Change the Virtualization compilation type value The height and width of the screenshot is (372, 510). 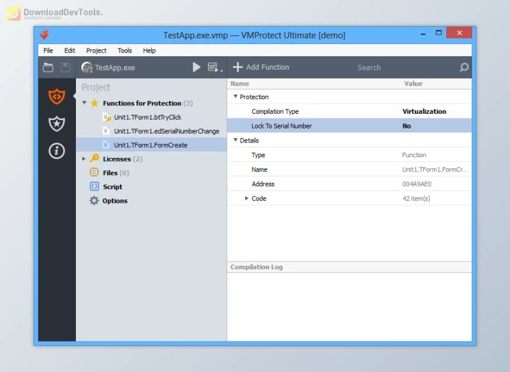424,111
